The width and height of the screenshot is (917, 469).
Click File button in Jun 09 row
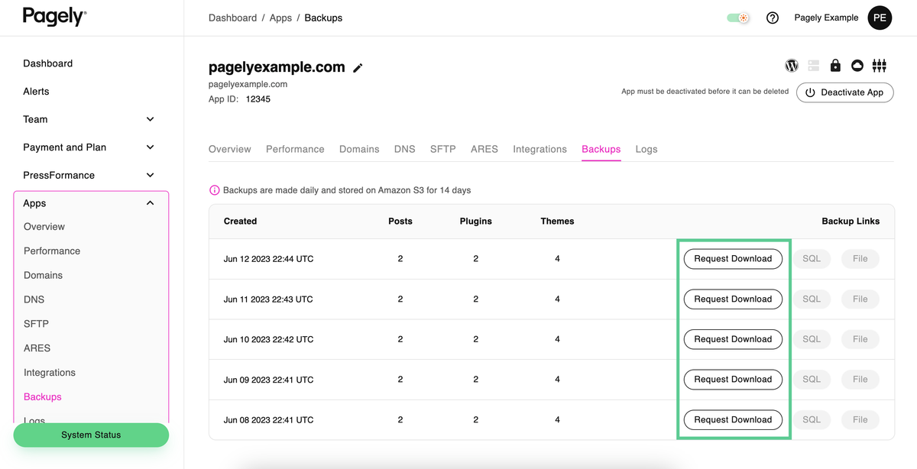point(860,380)
